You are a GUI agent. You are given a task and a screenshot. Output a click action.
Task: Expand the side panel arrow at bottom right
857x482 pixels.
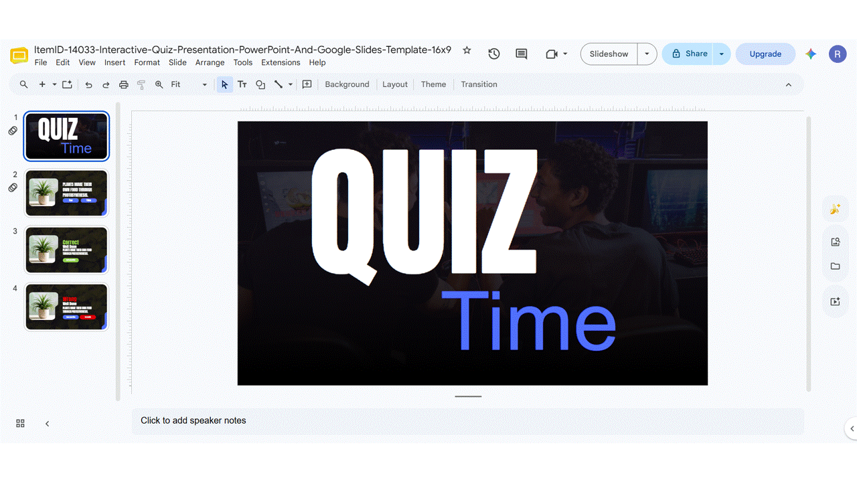[852, 428]
